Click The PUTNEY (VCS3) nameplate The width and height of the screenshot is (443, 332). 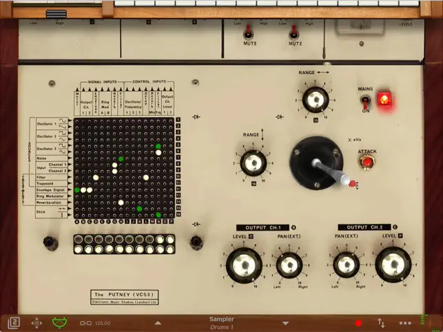(x=125, y=298)
